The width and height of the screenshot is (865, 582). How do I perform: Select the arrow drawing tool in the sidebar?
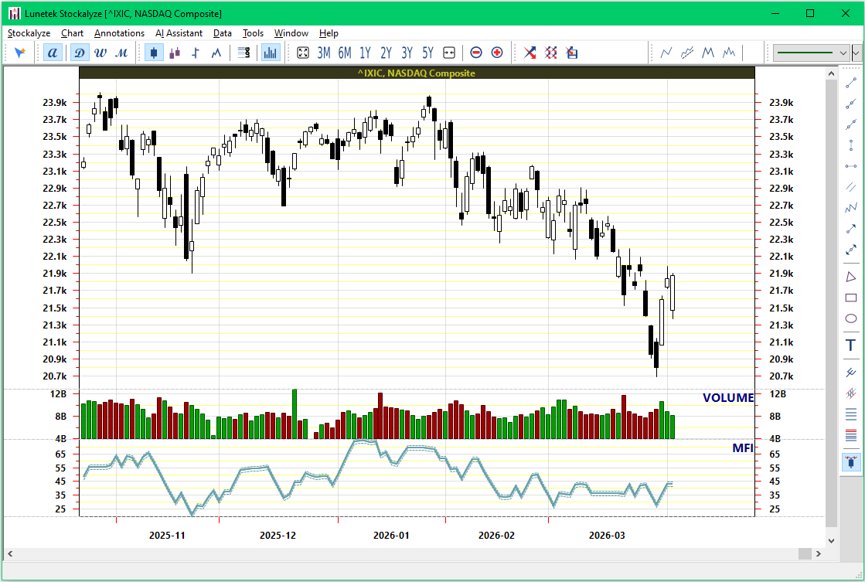click(x=850, y=230)
